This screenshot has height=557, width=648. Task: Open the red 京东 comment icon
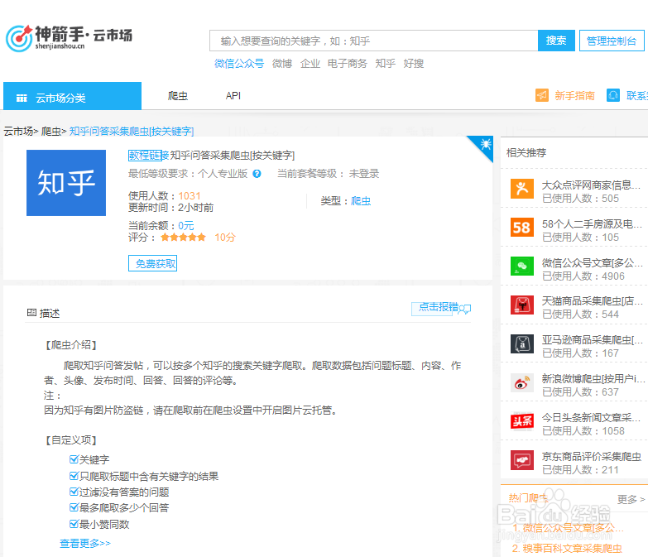(x=522, y=460)
